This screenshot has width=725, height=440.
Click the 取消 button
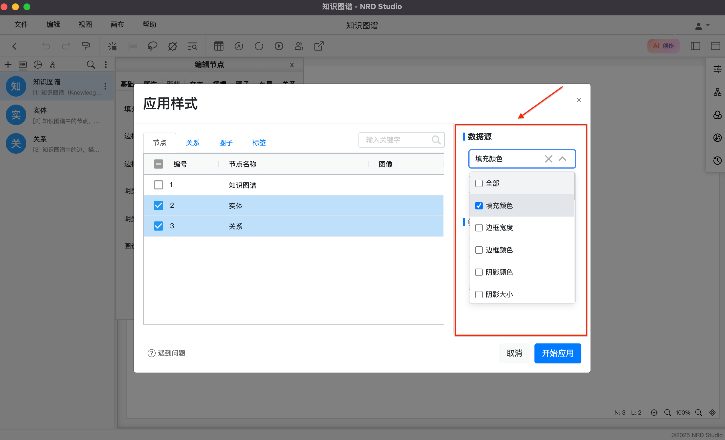click(x=514, y=353)
